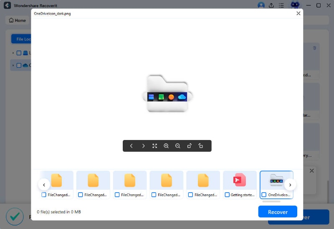334x229 pixels.
Task: Click the Wondershare Recoverit logo icon
Action: click(x=7, y=5)
